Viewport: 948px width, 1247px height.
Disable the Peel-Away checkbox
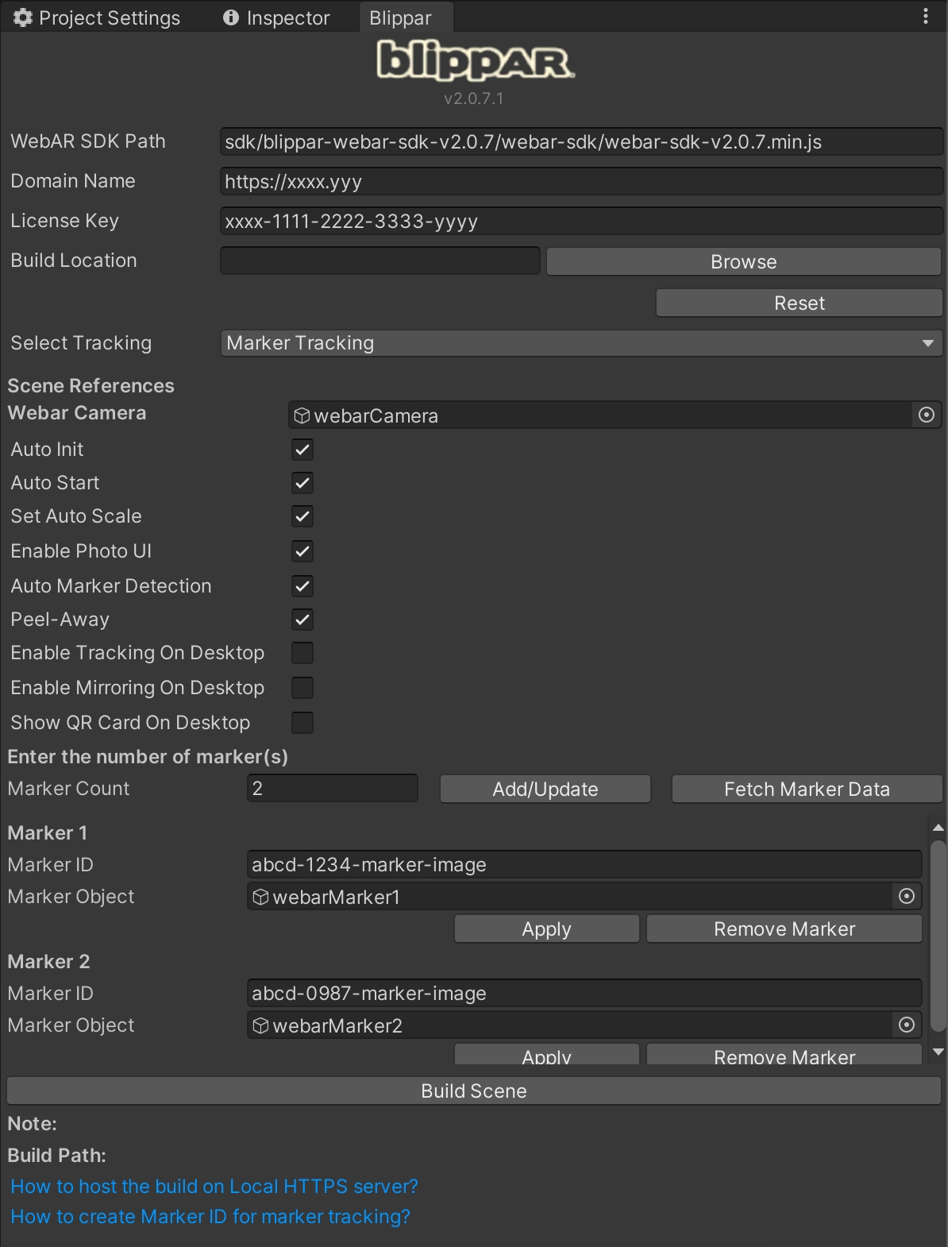coord(303,620)
